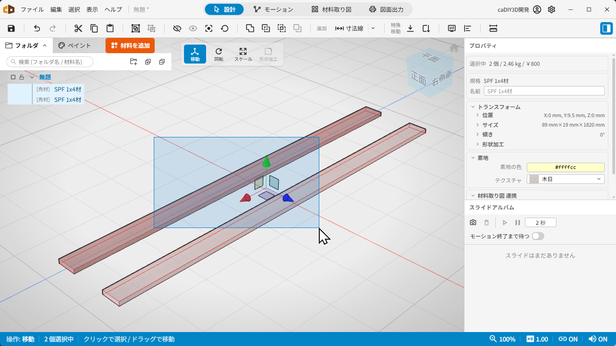Open the ファイル menu
Viewport: 616px width, 346px height.
click(x=32, y=9)
